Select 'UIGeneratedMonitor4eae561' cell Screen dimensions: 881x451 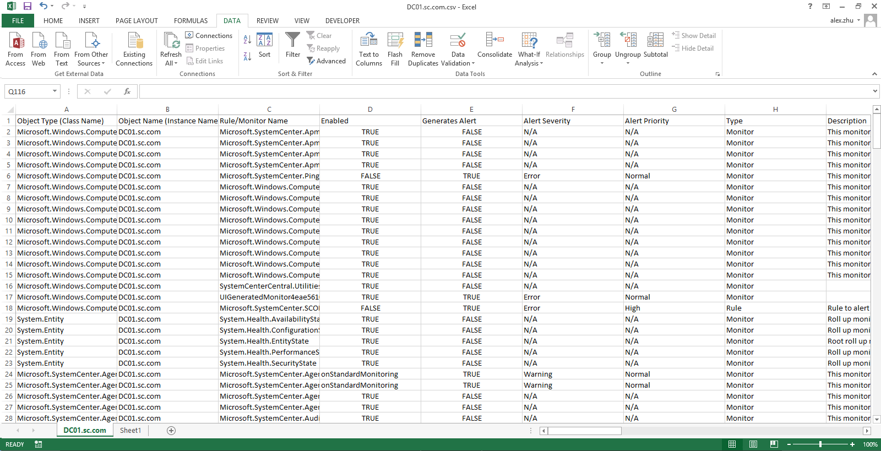point(269,297)
